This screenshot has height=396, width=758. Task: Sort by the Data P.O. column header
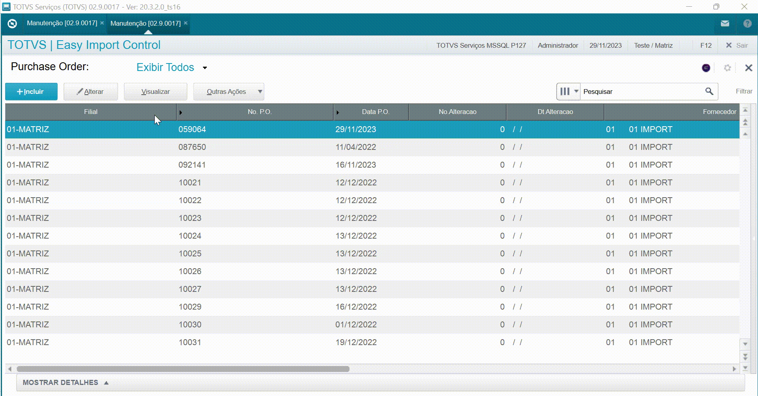371,112
